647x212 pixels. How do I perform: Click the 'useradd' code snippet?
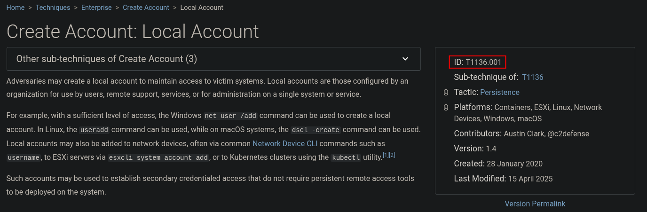coord(94,130)
